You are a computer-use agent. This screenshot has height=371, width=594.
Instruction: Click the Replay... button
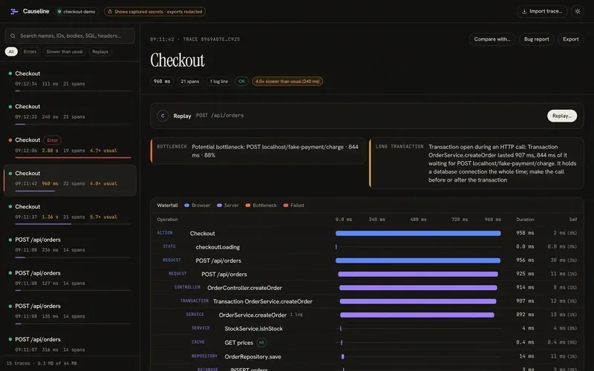click(x=562, y=116)
